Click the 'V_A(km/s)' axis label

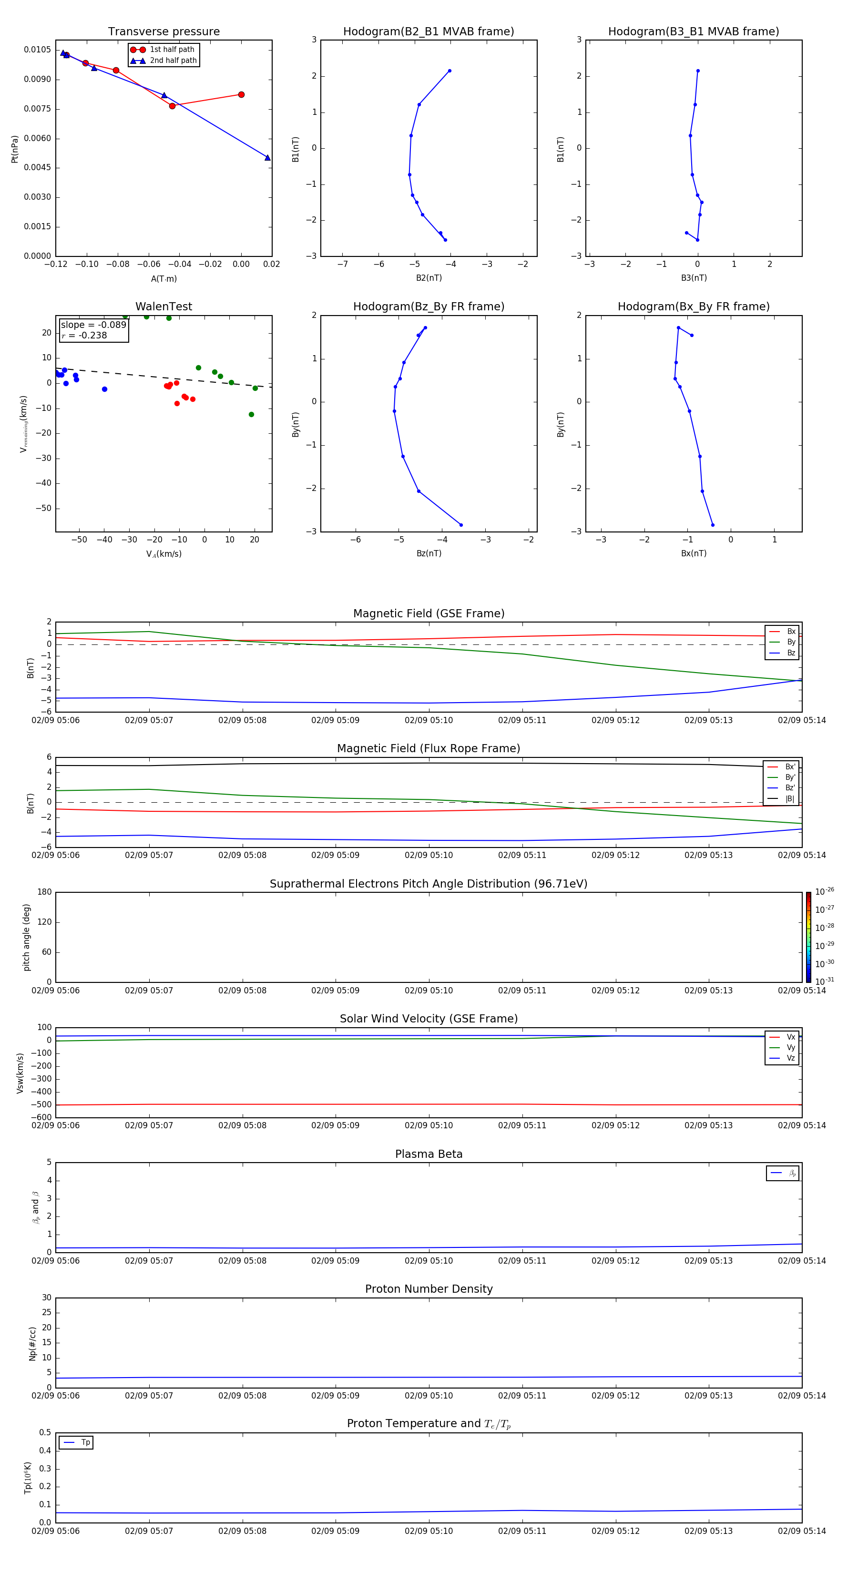click(163, 554)
